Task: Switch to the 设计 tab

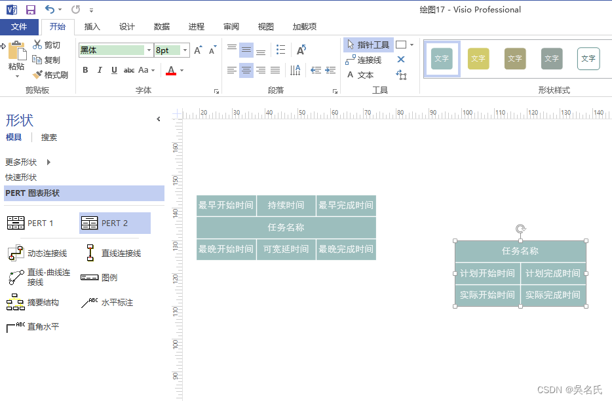Action: click(x=127, y=27)
